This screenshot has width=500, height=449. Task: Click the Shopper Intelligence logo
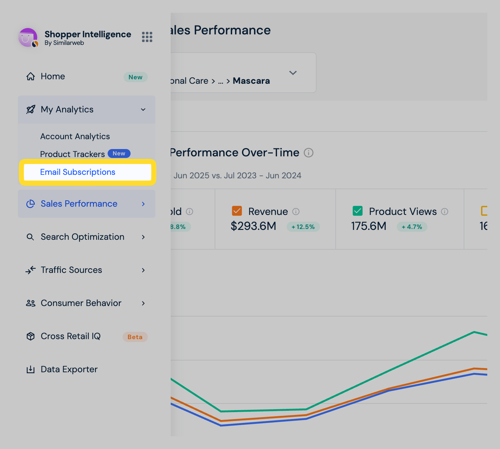tap(28, 38)
